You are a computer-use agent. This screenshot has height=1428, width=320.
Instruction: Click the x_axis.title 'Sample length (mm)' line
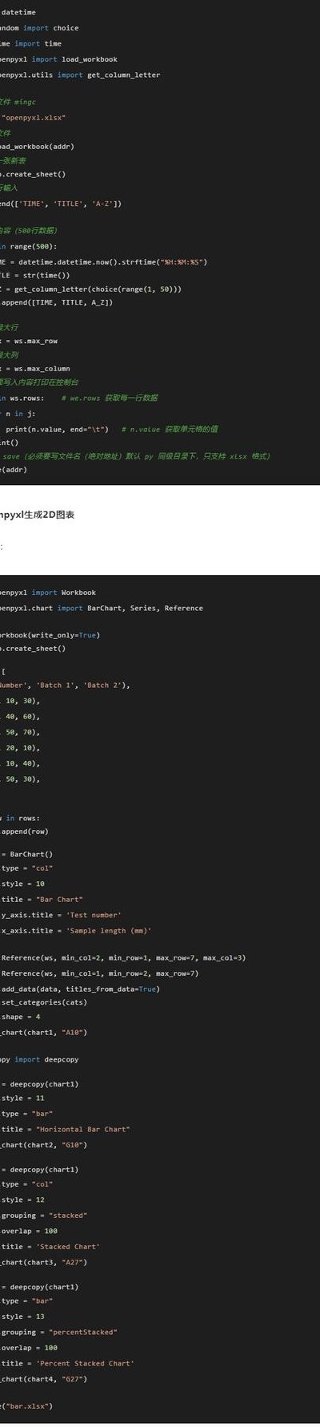pos(76,931)
